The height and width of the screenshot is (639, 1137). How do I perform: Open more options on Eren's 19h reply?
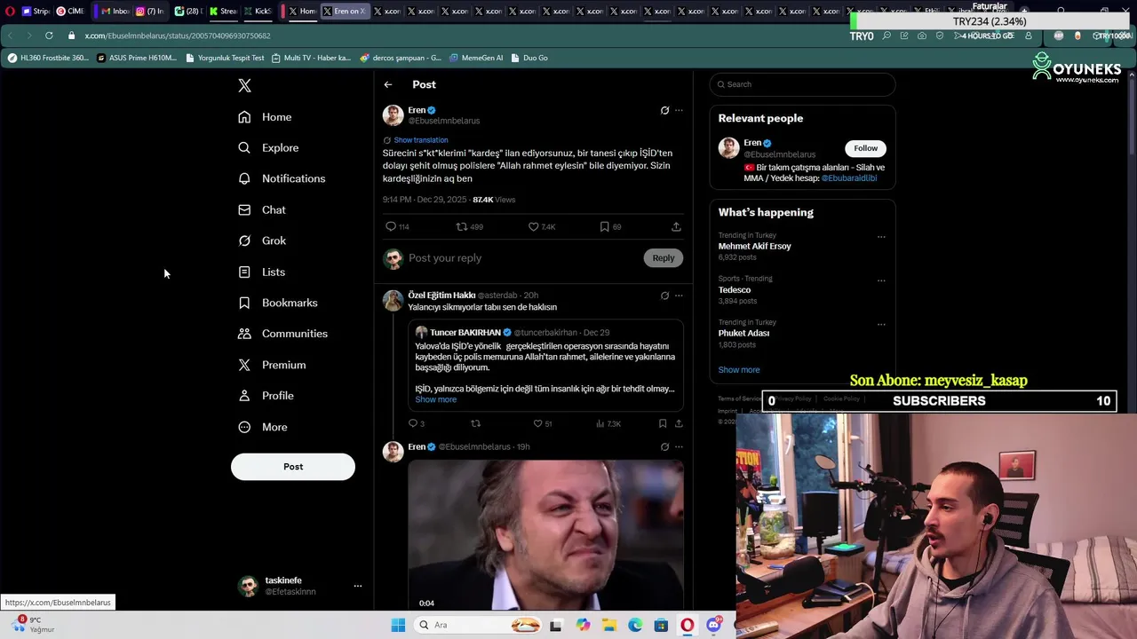coord(679,446)
